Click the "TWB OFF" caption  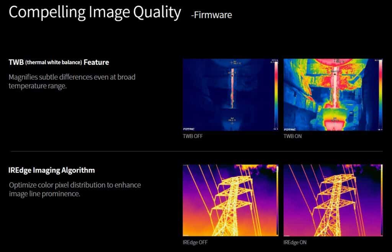[x=193, y=136]
